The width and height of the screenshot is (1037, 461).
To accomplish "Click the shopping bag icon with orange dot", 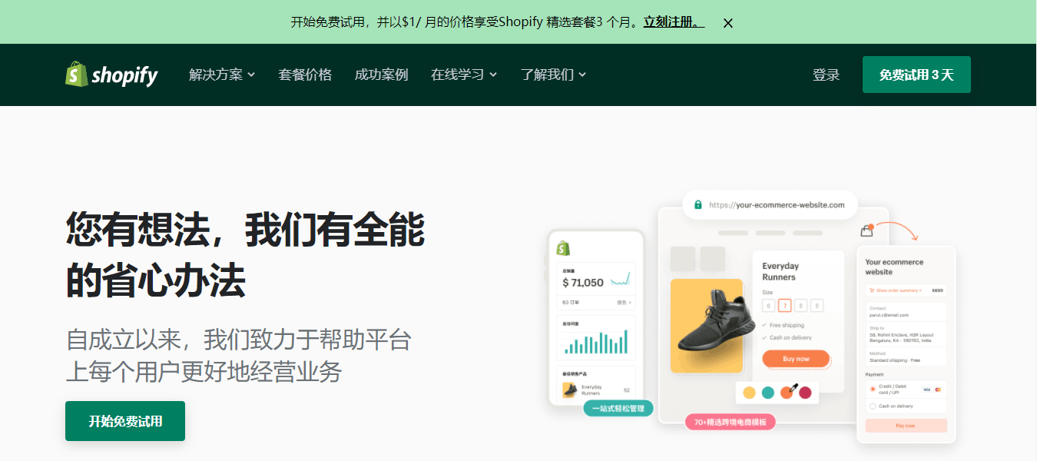I will tap(867, 230).
